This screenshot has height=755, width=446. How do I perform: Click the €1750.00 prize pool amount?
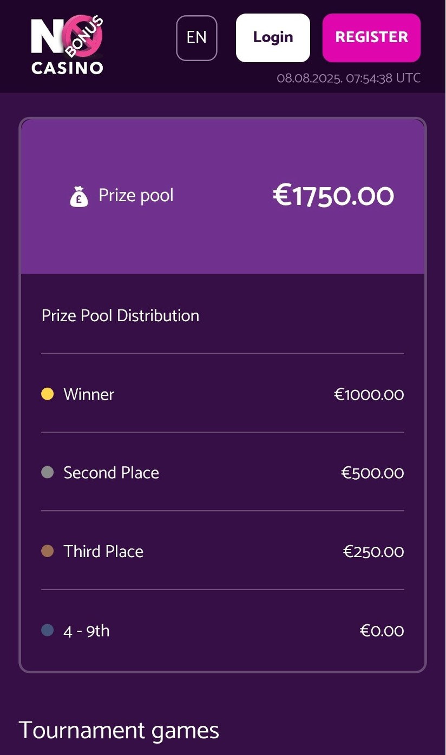click(x=333, y=196)
